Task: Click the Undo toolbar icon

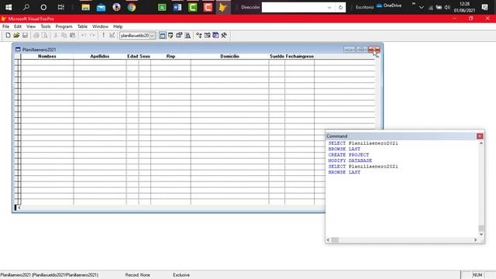Action: pos(84,36)
